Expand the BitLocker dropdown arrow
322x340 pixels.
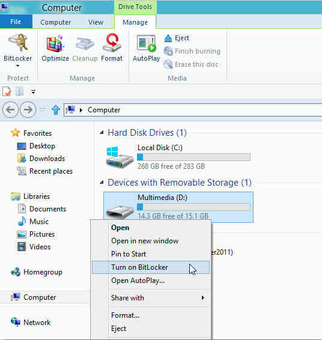[x=18, y=65]
